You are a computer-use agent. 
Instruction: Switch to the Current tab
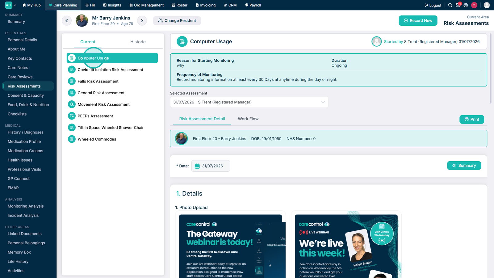point(88,42)
